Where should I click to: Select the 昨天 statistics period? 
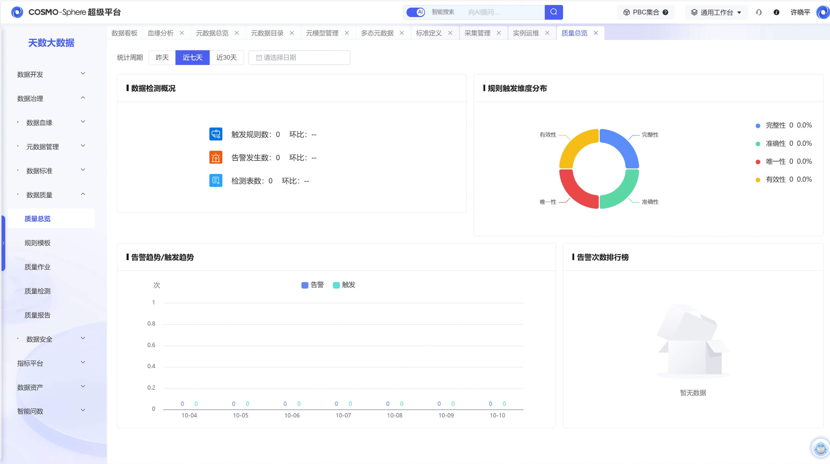[x=162, y=57]
